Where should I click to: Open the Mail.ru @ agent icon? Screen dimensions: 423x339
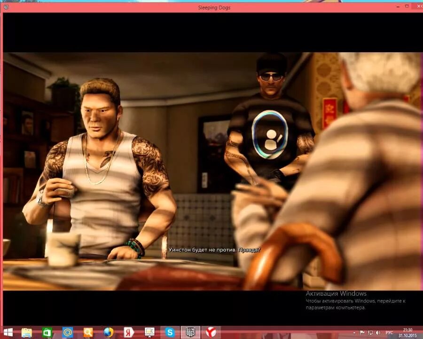(x=68, y=332)
